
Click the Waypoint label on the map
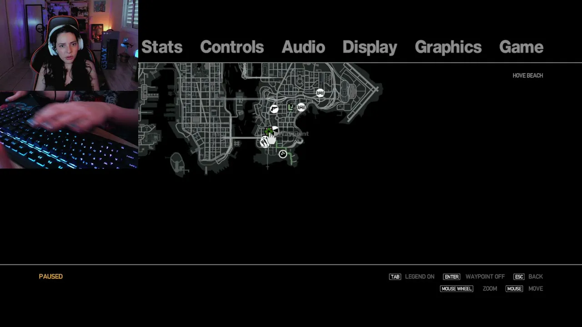(x=294, y=134)
